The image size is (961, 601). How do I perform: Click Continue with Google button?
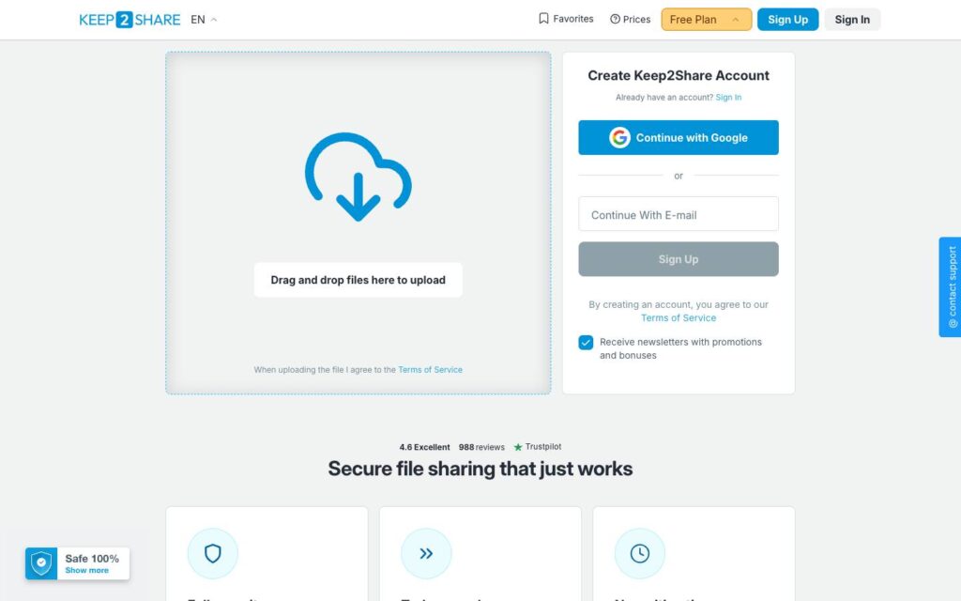[x=679, y=137]
